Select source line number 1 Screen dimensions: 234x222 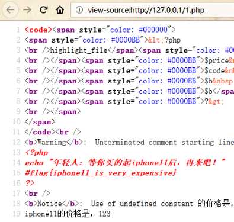pyautogui.click(x=18, y=30)
